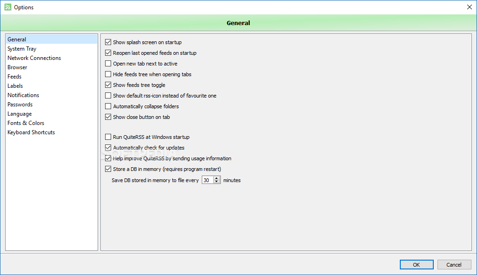Viewport: 477px width, 275px height.
Task: Increase the save DB minutes spinner
Action: point(217,178)
